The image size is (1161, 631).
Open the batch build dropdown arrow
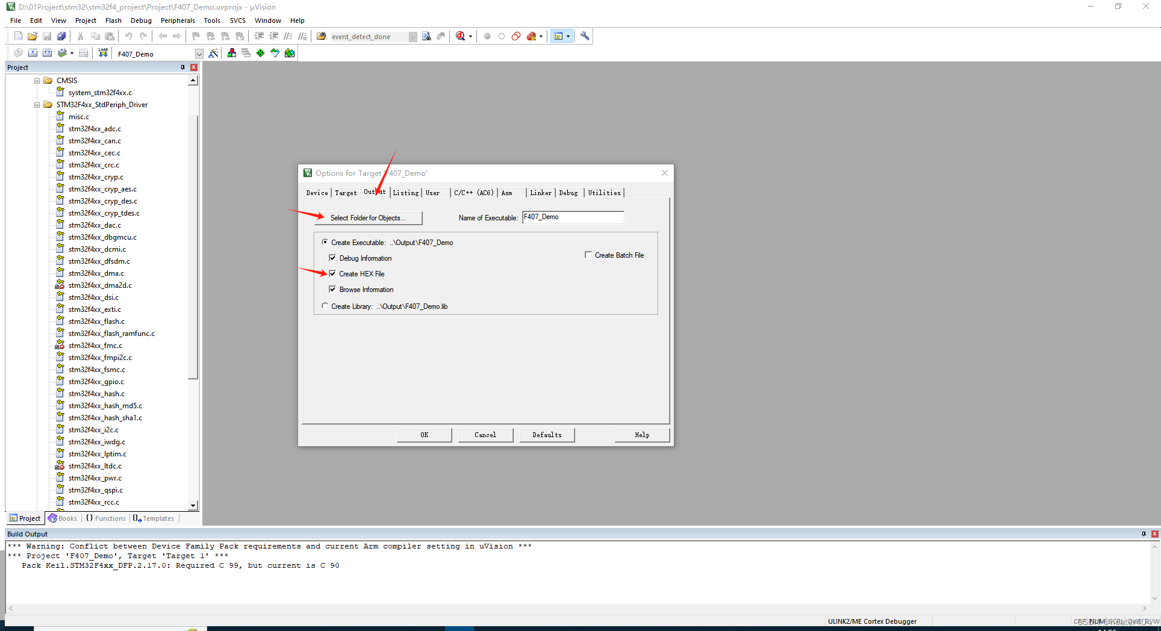[72, 53]
